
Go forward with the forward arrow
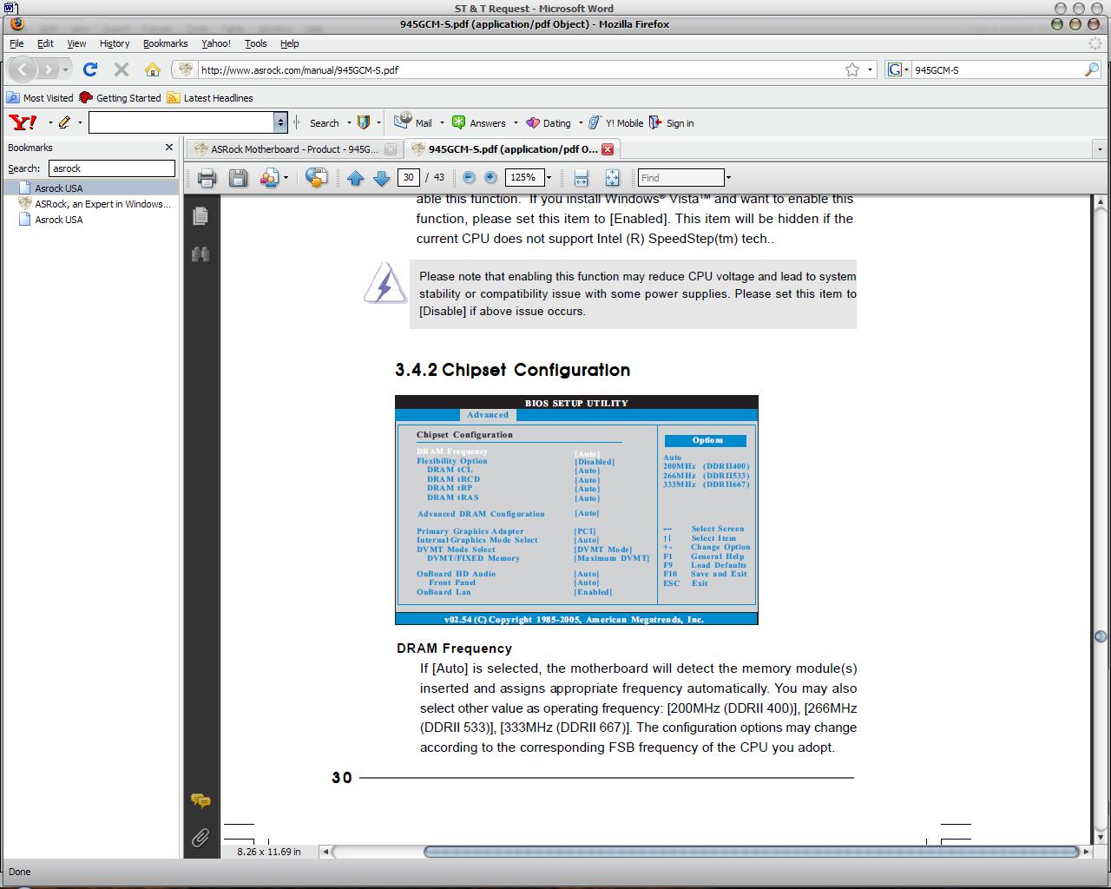48,69
